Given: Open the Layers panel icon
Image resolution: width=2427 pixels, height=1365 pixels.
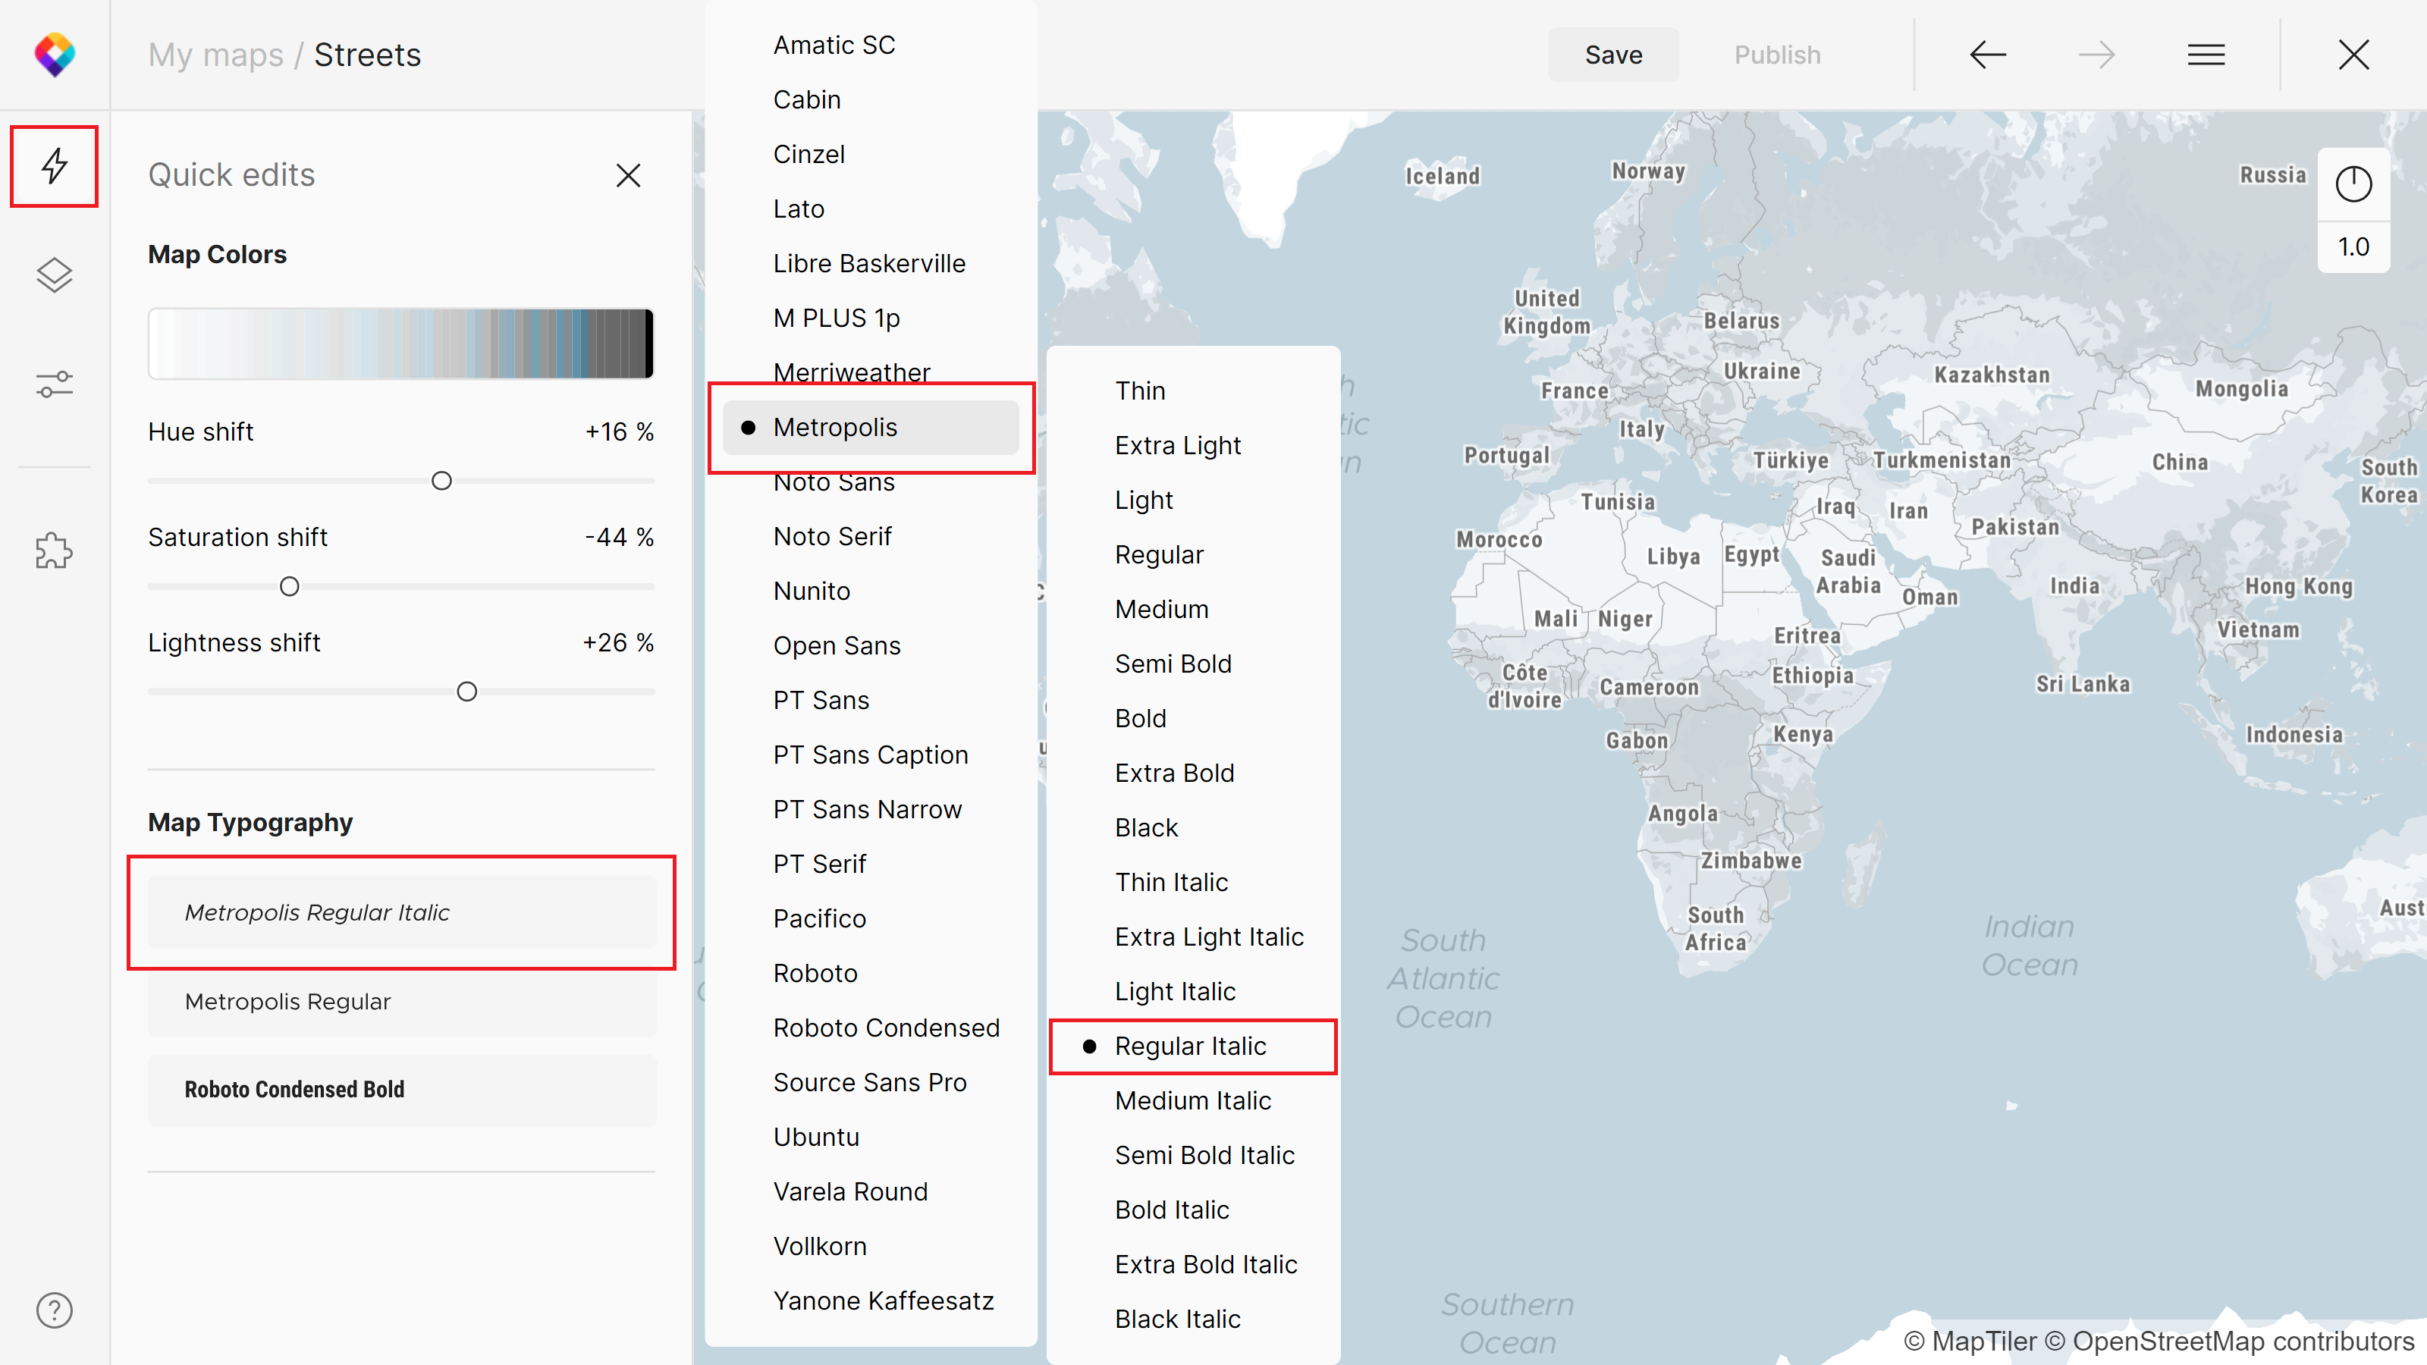Looking at the screenshot, I should pyautogui.click(x=54, y=275).
